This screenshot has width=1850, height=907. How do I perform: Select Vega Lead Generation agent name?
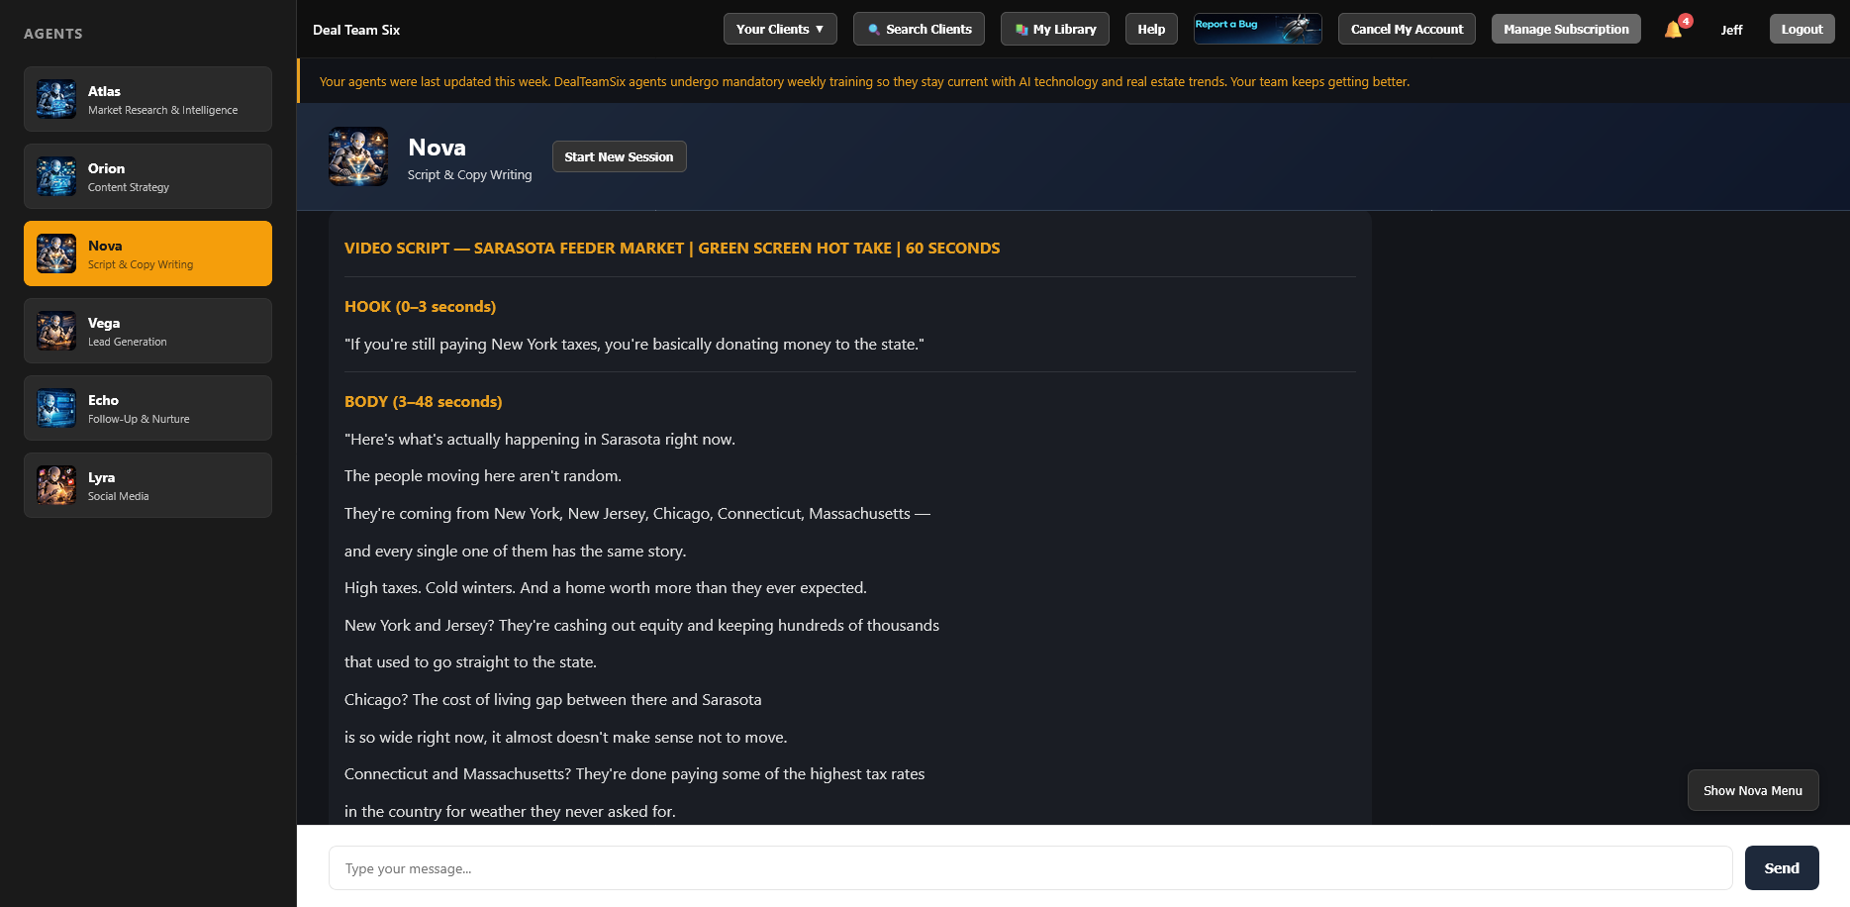click(104, 323)
